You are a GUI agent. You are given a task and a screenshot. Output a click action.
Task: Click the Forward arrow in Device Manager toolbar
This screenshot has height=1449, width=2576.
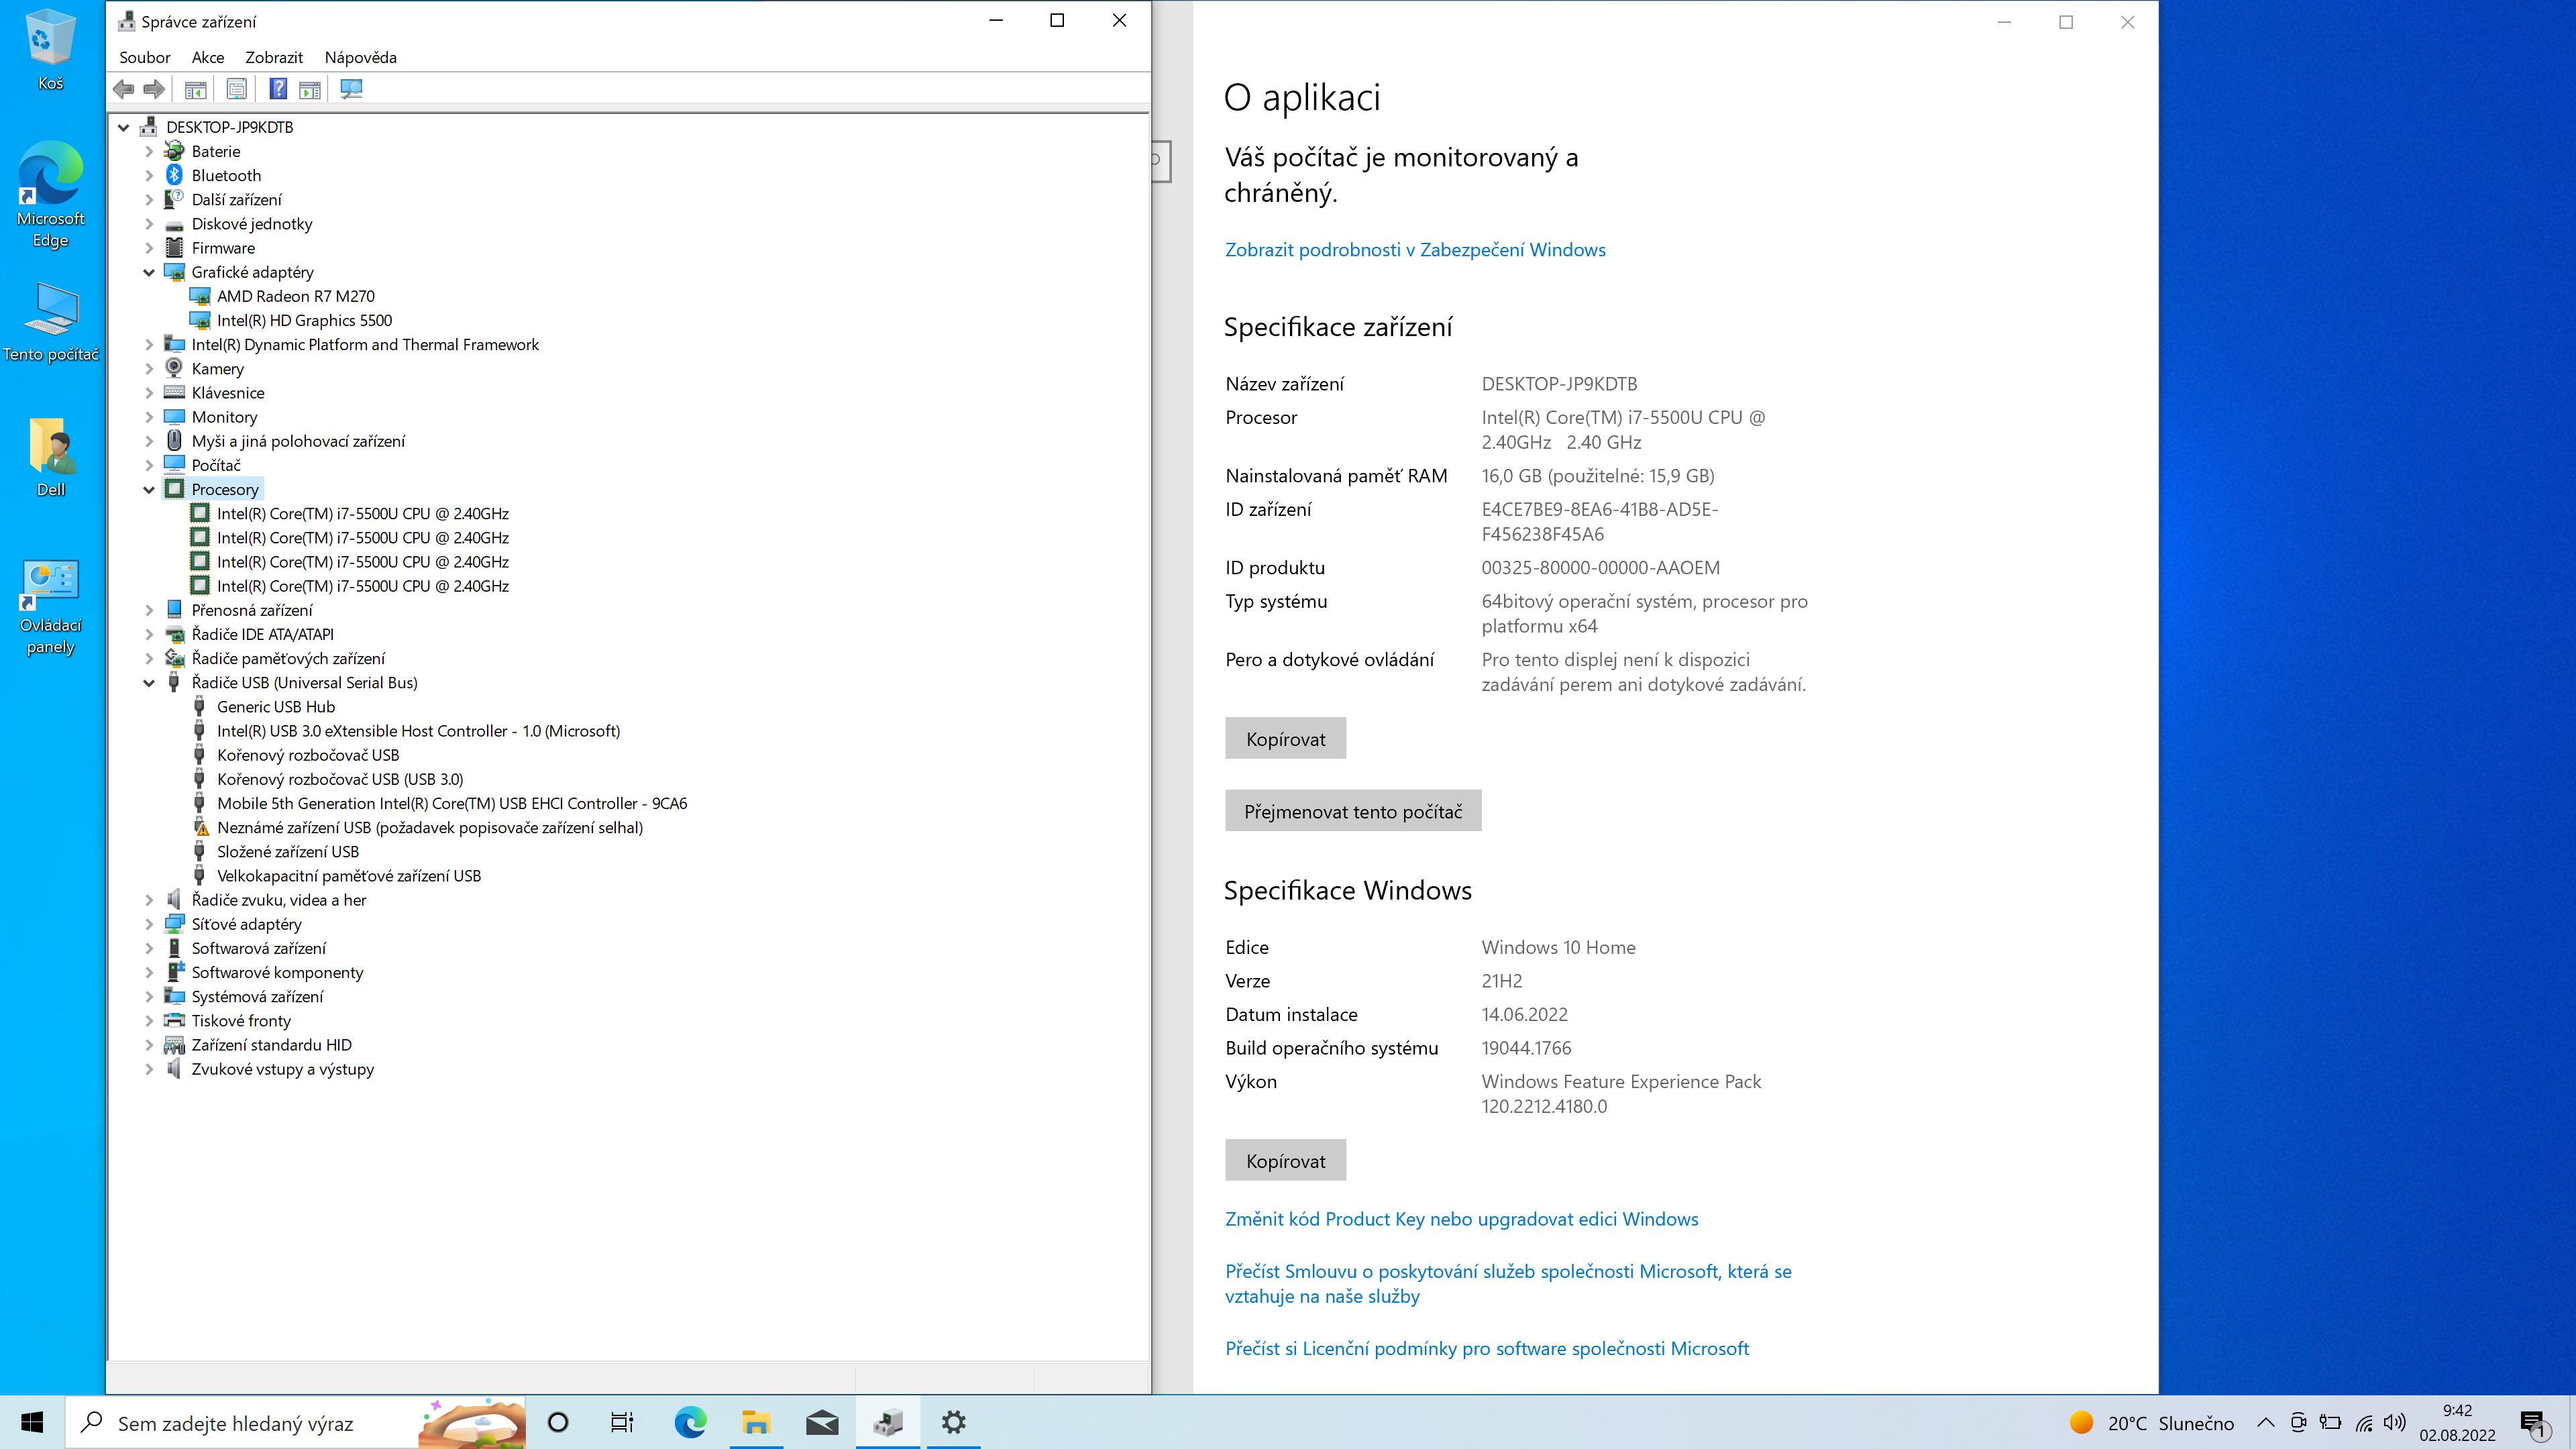click(x=154, y=89)
